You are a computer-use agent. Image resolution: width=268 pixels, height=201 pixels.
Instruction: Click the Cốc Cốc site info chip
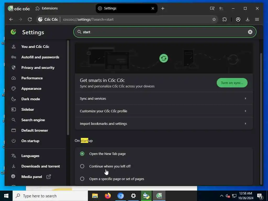[48, 19]
